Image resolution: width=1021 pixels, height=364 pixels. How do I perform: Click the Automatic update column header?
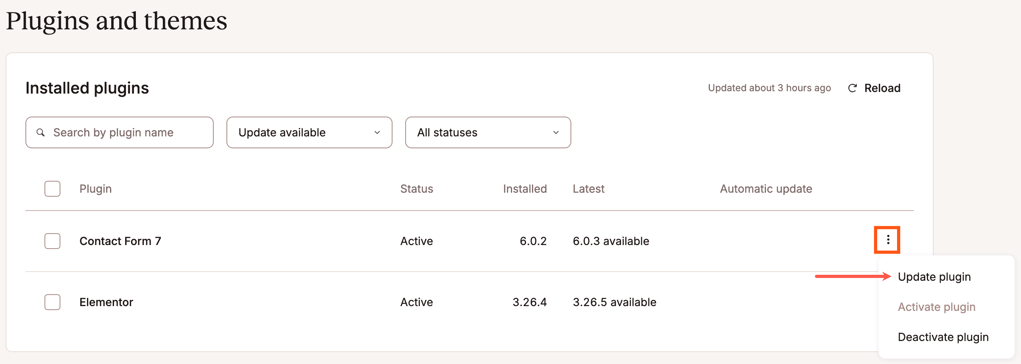click(x=766, y=189)
